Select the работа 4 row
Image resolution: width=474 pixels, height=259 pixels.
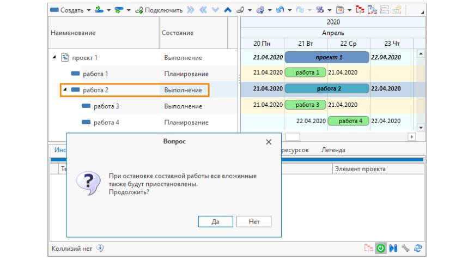coord(143,122)
